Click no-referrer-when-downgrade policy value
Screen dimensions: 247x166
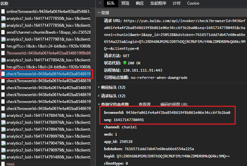[x=159, y=78]
